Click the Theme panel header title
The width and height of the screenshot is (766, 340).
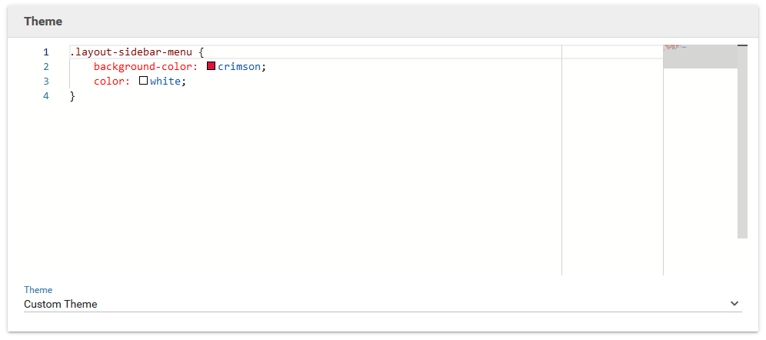click(x=43, y=22)
